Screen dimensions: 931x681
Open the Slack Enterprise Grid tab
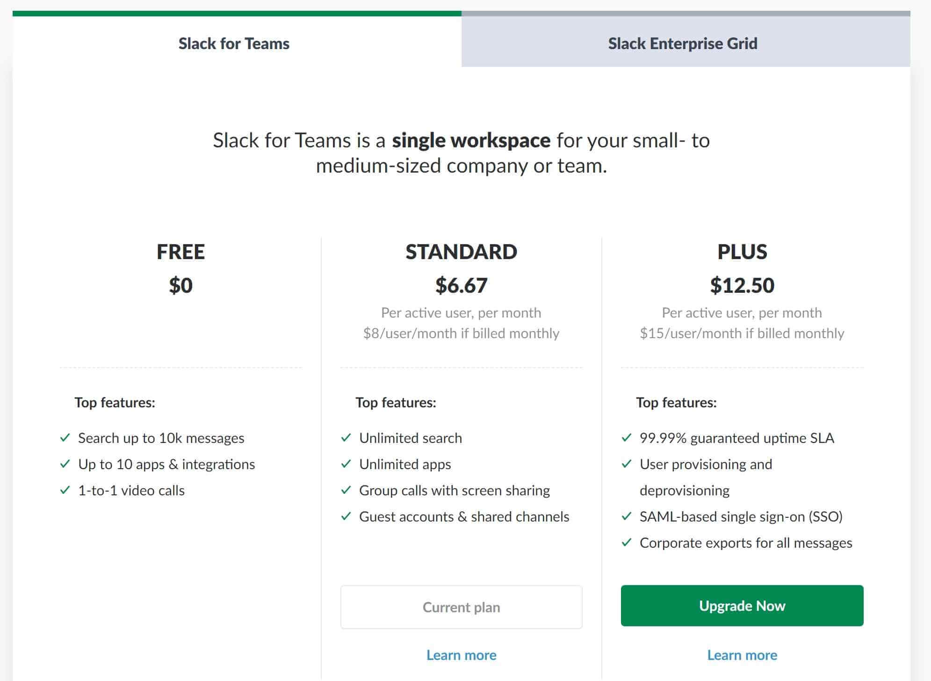click(683, 43)
